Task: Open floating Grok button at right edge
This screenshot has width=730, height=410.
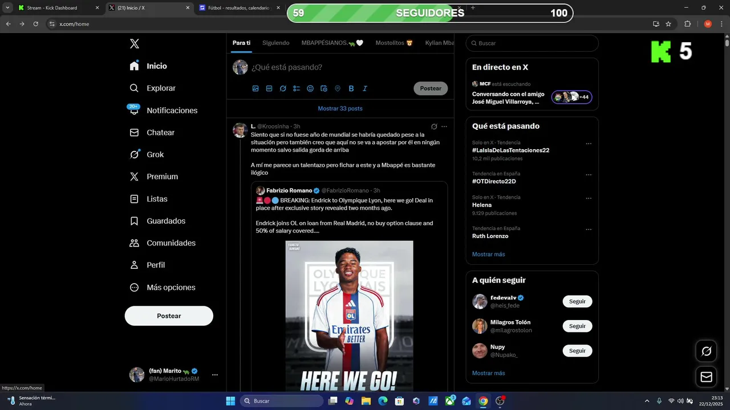Action: click(706, 351)
